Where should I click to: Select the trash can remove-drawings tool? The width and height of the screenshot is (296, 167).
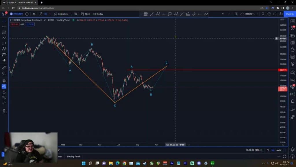coord(4,110)
